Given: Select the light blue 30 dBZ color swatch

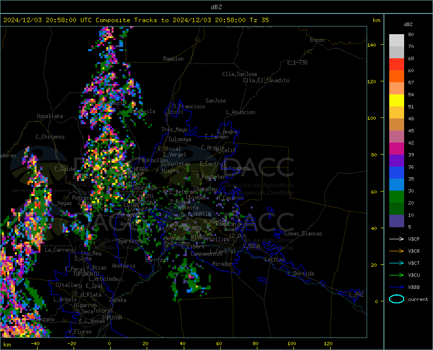Looking at the screenshot, I should point(396,185).
